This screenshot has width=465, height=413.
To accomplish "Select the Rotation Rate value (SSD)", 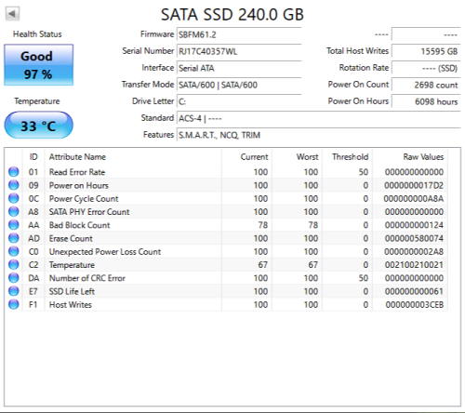I will 426,68.
